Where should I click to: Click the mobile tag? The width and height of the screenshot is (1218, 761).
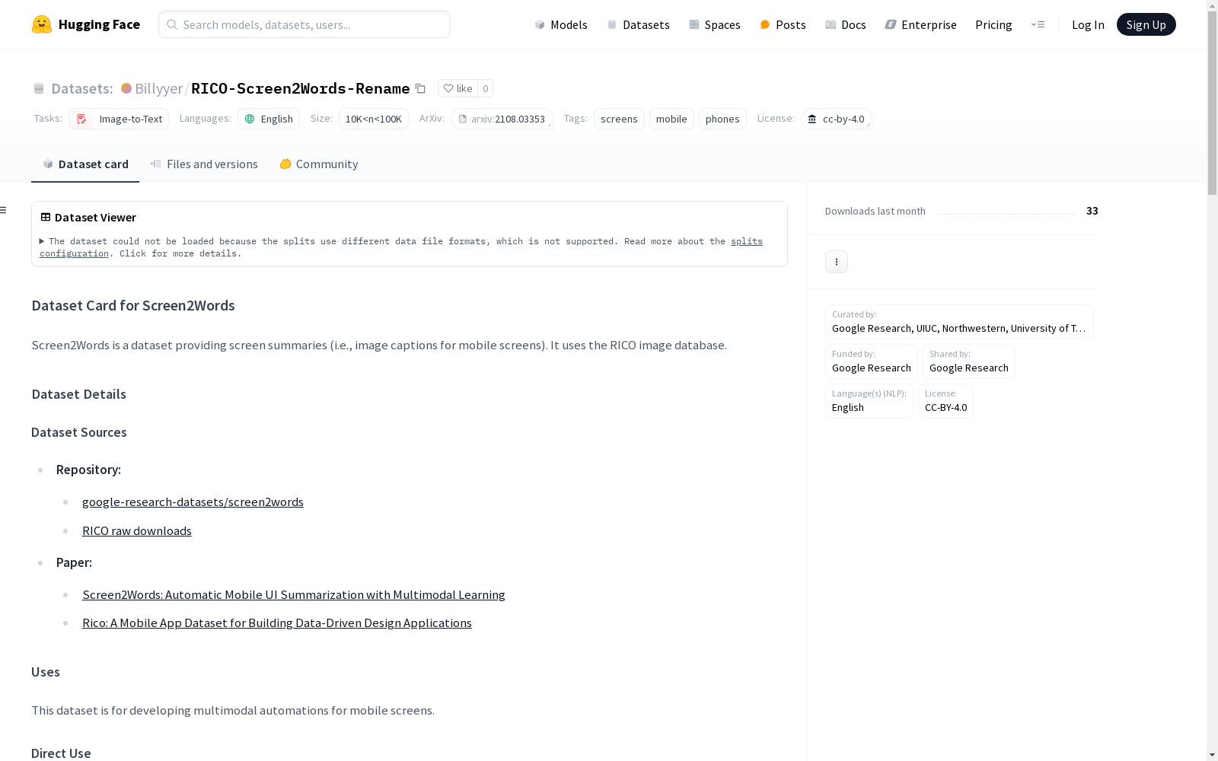point(671,119)
